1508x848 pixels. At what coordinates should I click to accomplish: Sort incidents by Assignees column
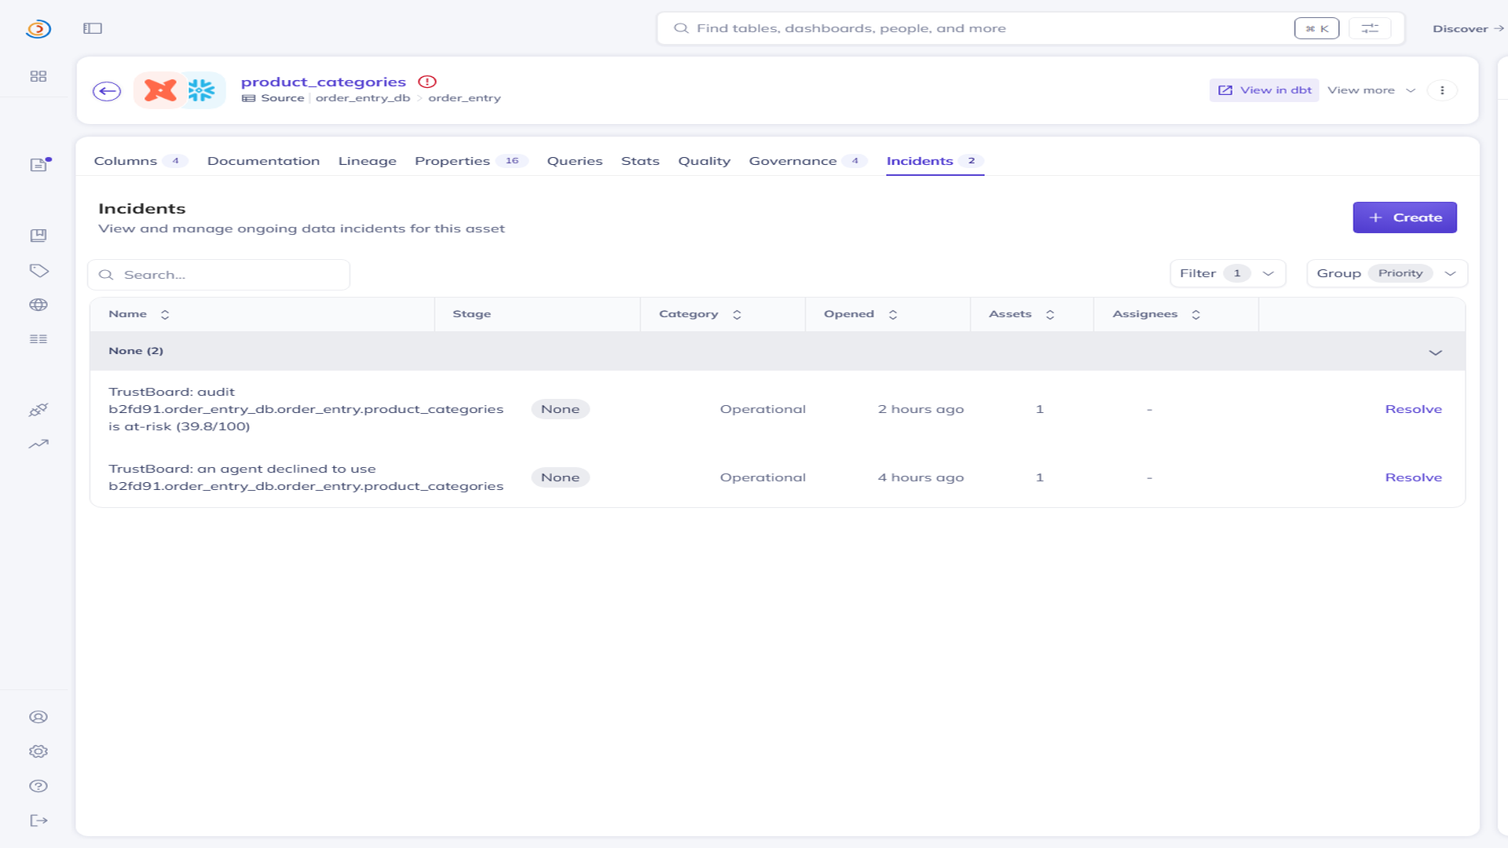click(x=1196, y=315)
